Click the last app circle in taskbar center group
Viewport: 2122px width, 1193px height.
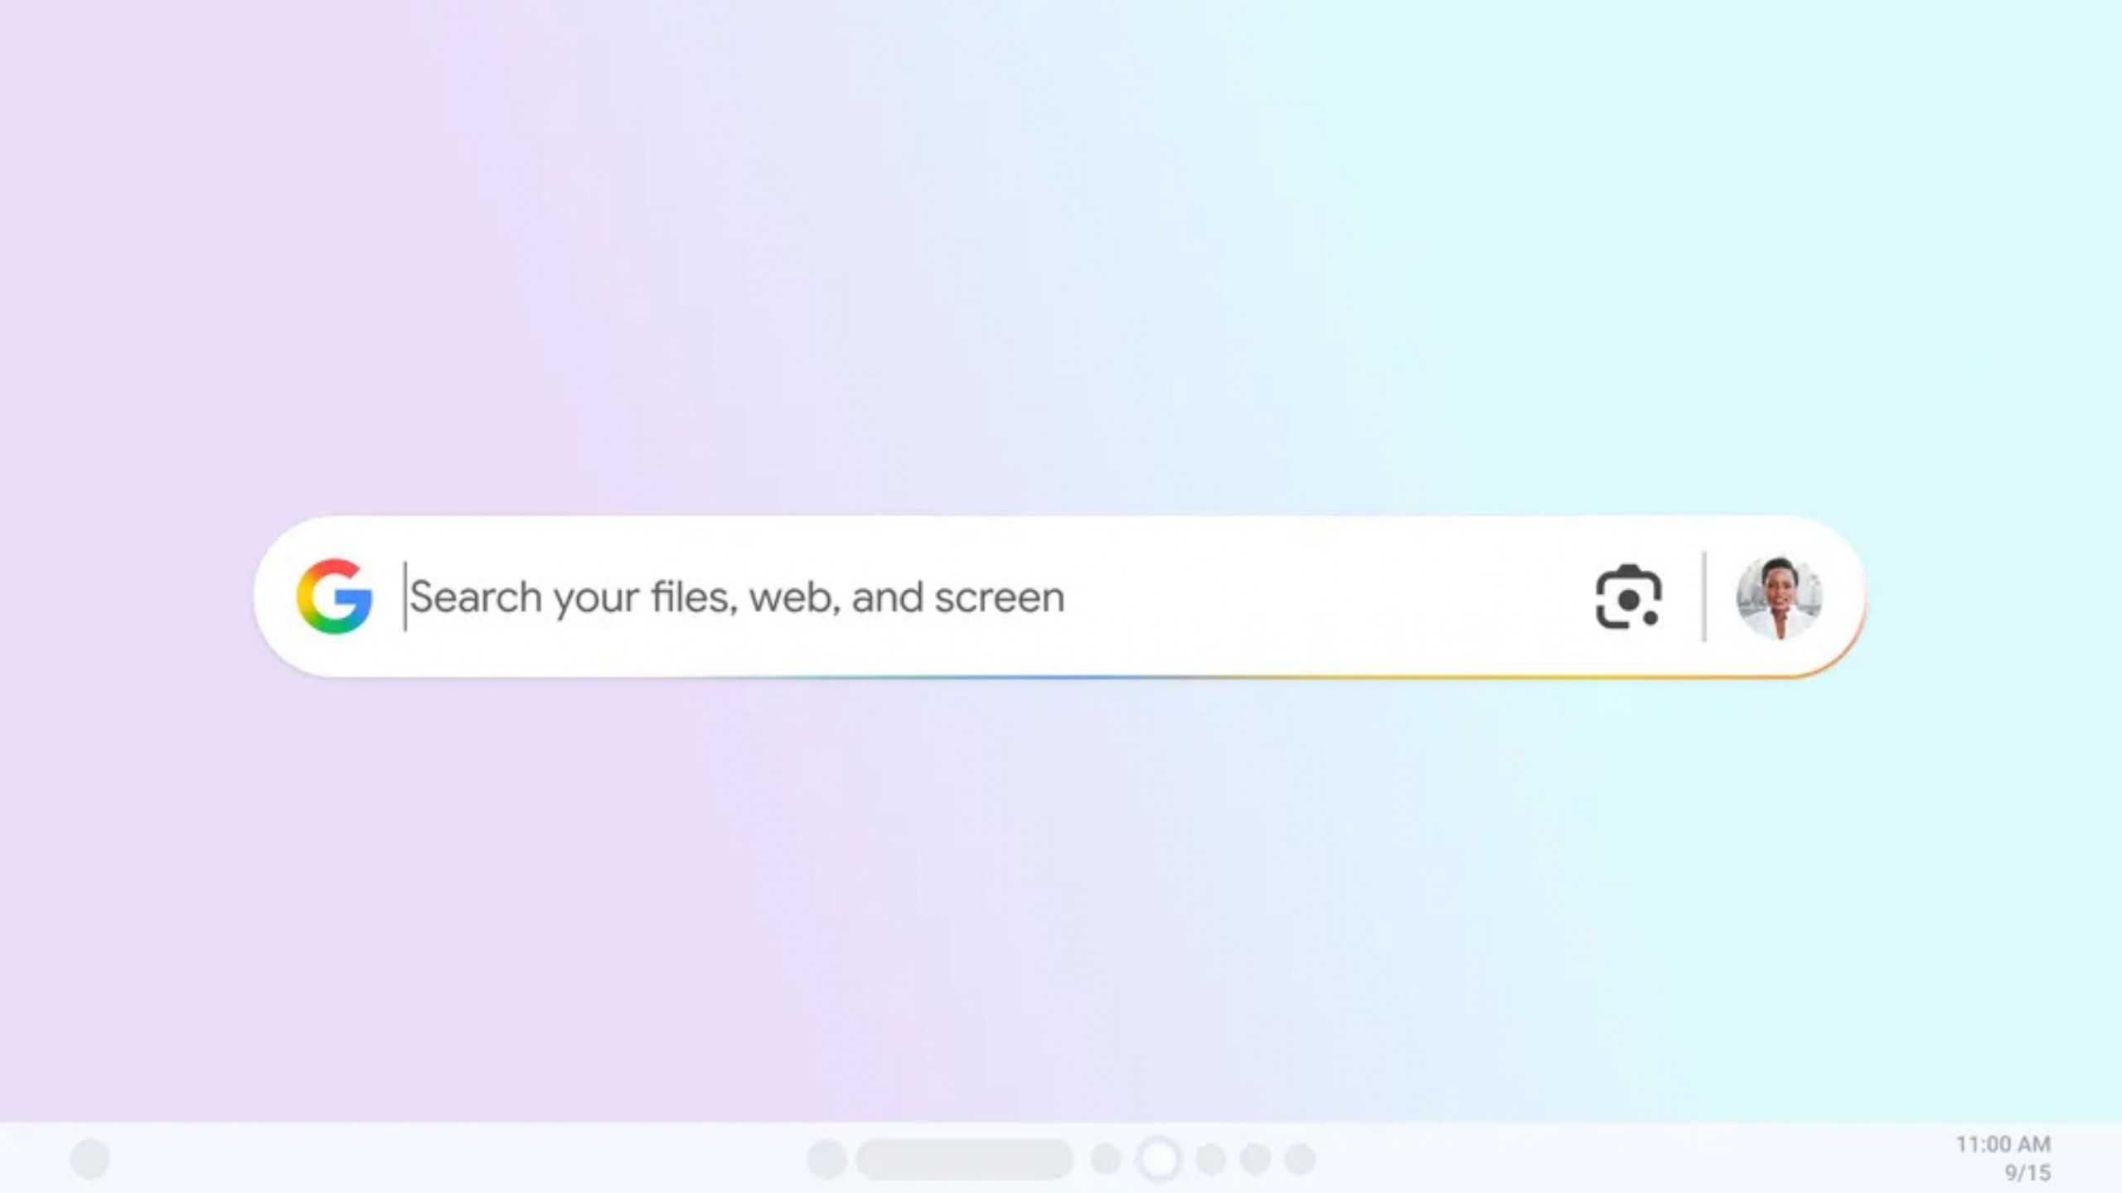[x=1300, y=1159]
